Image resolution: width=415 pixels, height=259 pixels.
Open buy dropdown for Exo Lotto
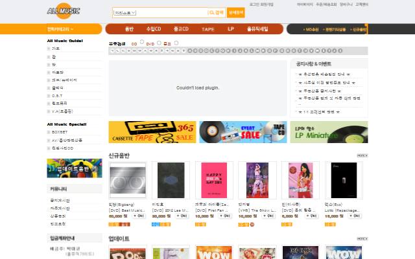[x=355, y=216]
